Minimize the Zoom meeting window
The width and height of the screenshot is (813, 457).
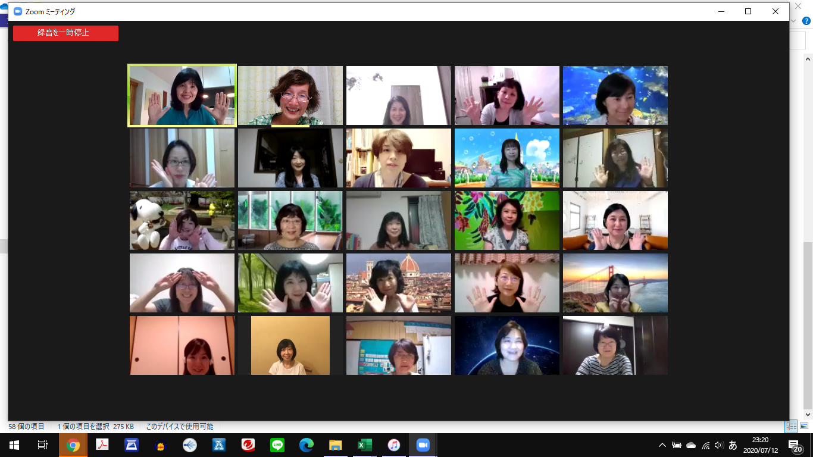(721, 11)
